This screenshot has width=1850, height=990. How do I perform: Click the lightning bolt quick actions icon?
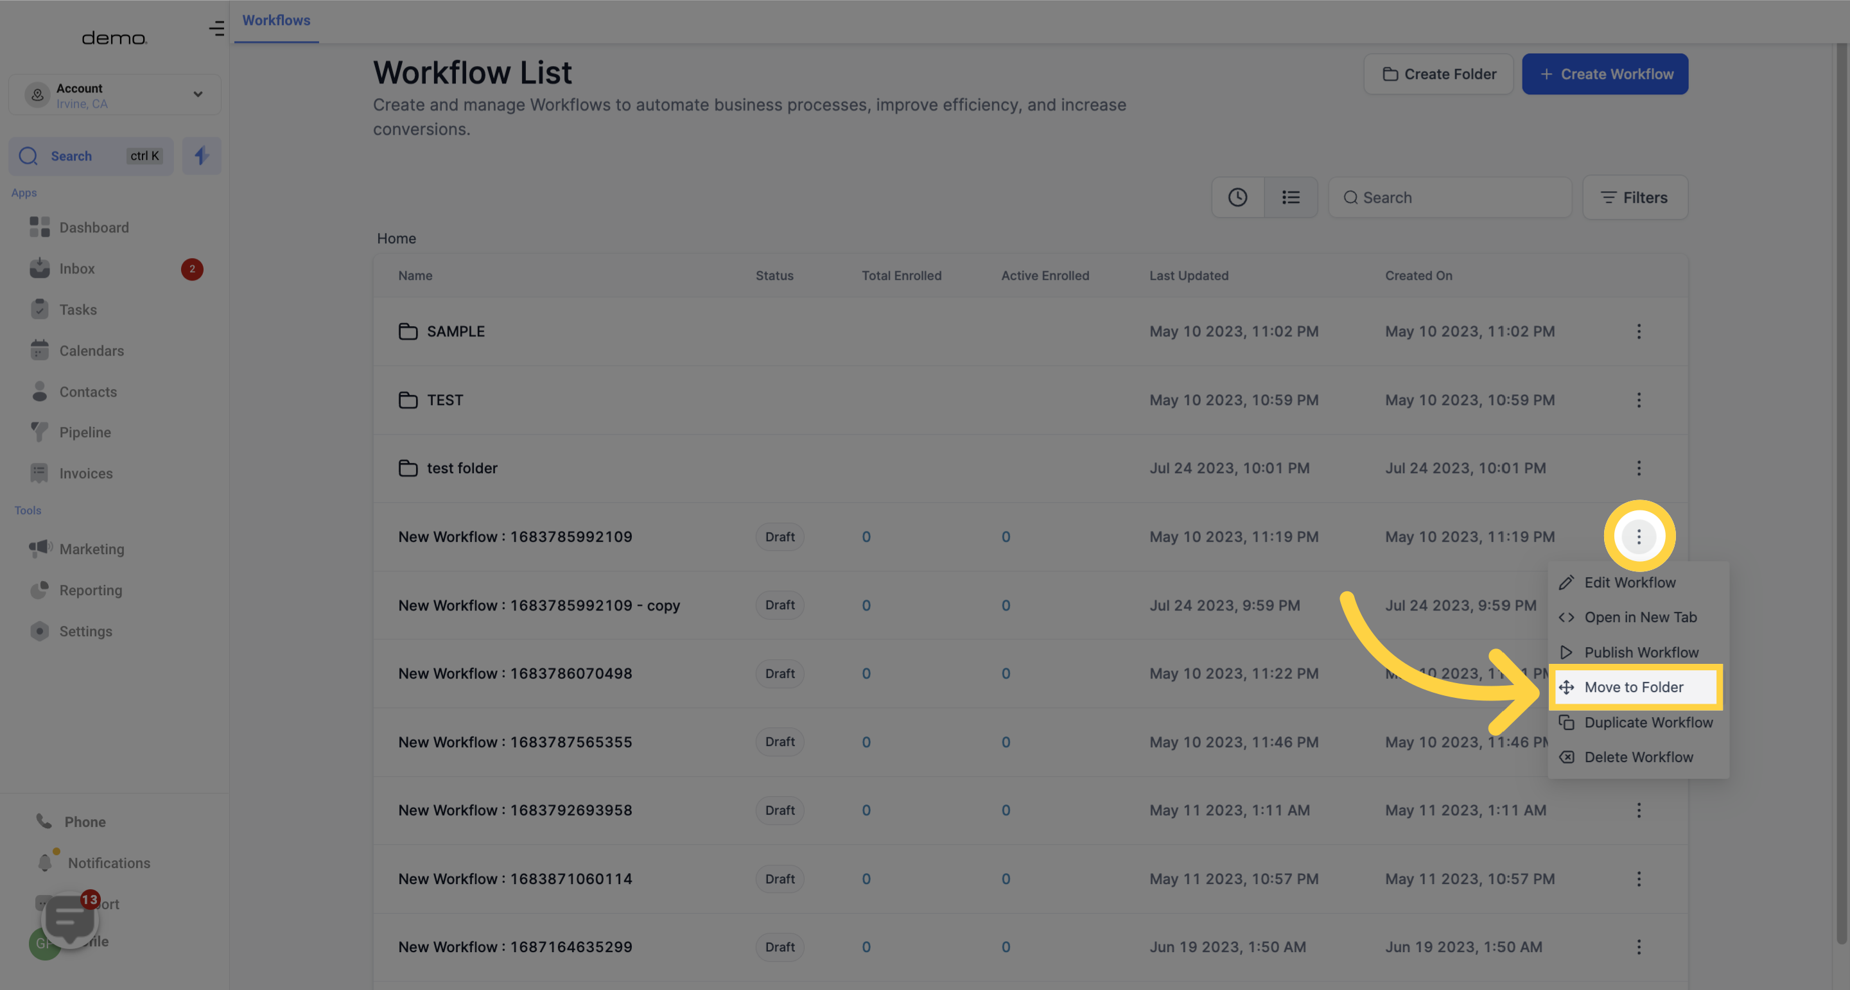tap(201, 156)
